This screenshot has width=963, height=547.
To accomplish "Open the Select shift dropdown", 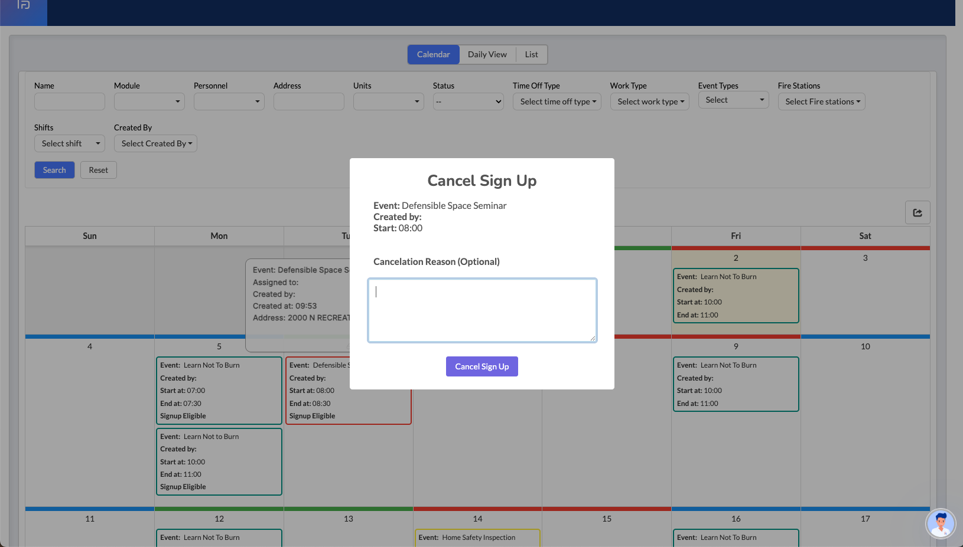I will 69,143.
